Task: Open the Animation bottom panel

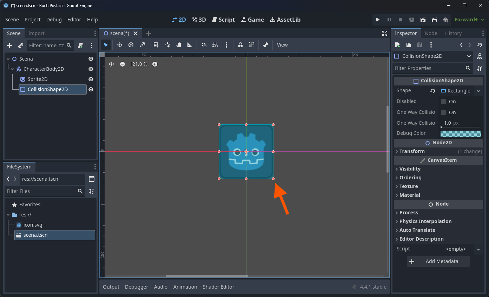Action: (x=185, y=287)
